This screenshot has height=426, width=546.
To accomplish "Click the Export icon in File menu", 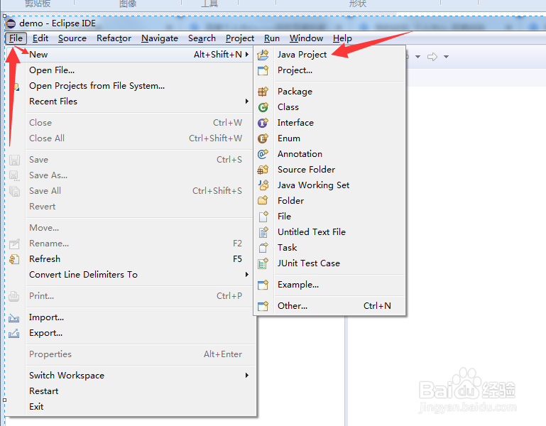I will (14, 334).
